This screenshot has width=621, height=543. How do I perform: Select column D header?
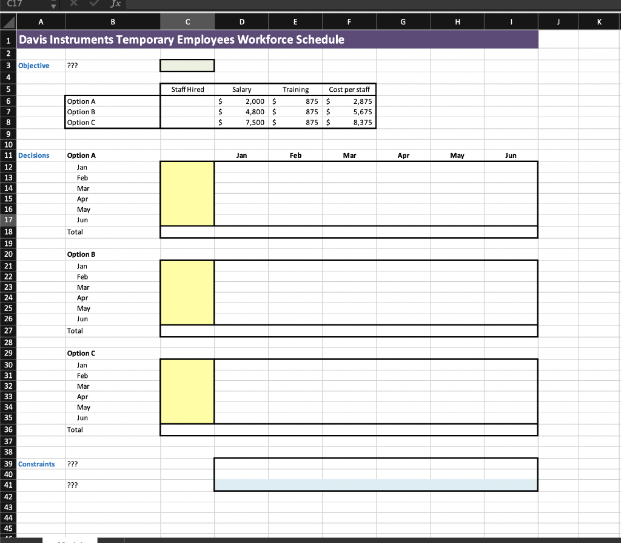pos(241,22)
